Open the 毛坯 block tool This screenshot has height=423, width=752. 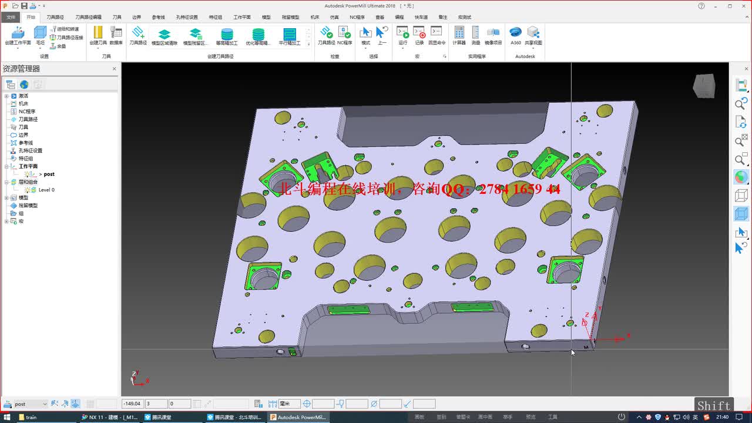tap(40, 35)
